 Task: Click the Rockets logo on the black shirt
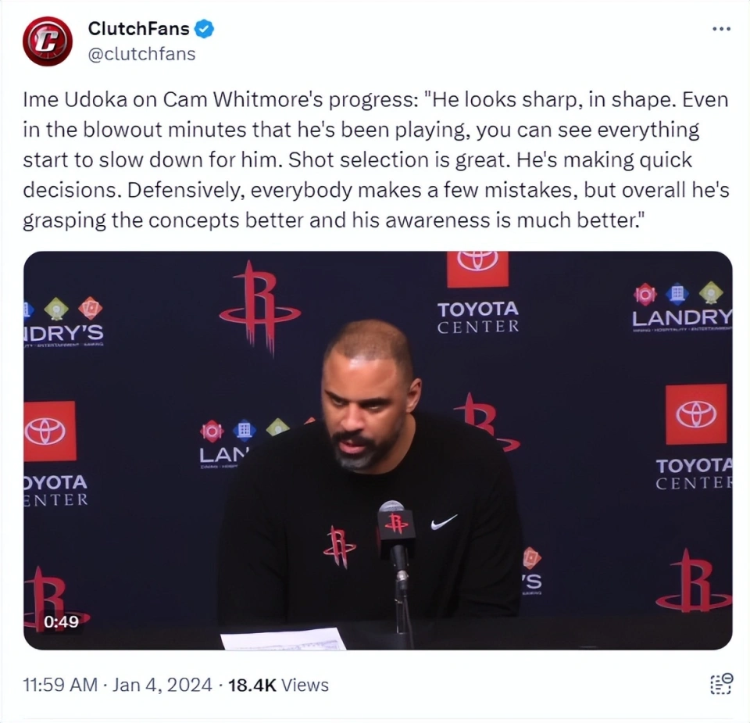tap(339, 546)
